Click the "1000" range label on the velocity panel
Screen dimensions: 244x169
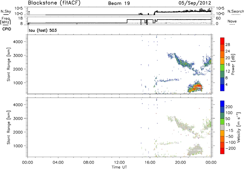[18, 146]
